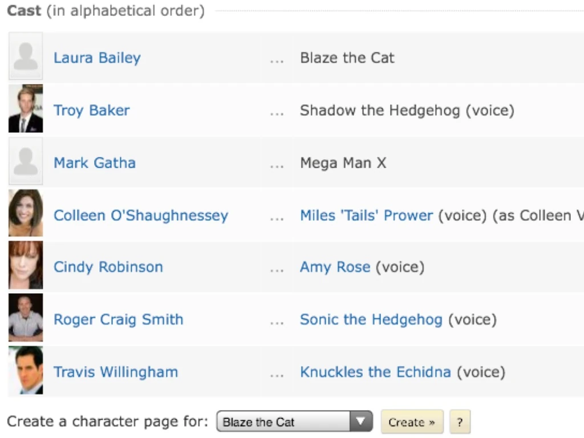Click Troy Baker's headshot photo

[x=26, y=109]
